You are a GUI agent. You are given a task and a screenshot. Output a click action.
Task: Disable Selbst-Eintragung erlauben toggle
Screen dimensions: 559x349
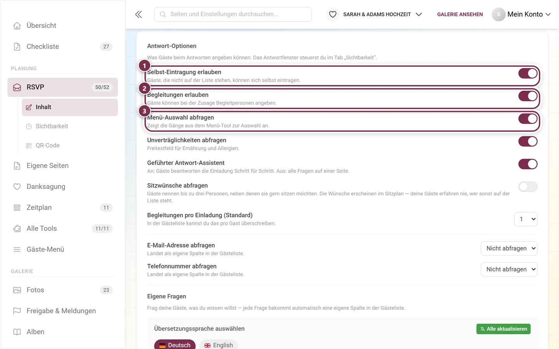tap(528, 73)
